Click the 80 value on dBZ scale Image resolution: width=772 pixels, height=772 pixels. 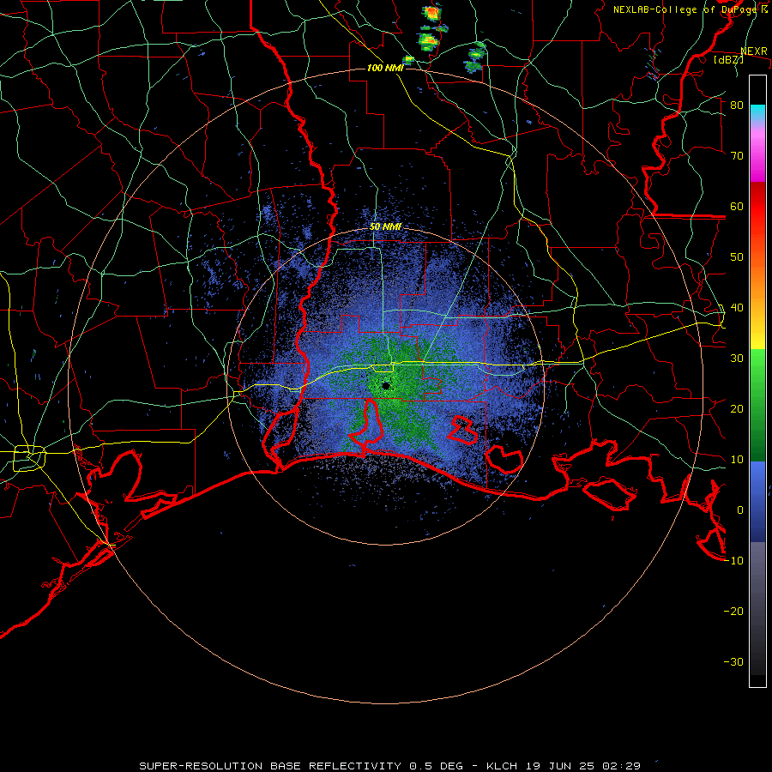click(x=737, y=106)
